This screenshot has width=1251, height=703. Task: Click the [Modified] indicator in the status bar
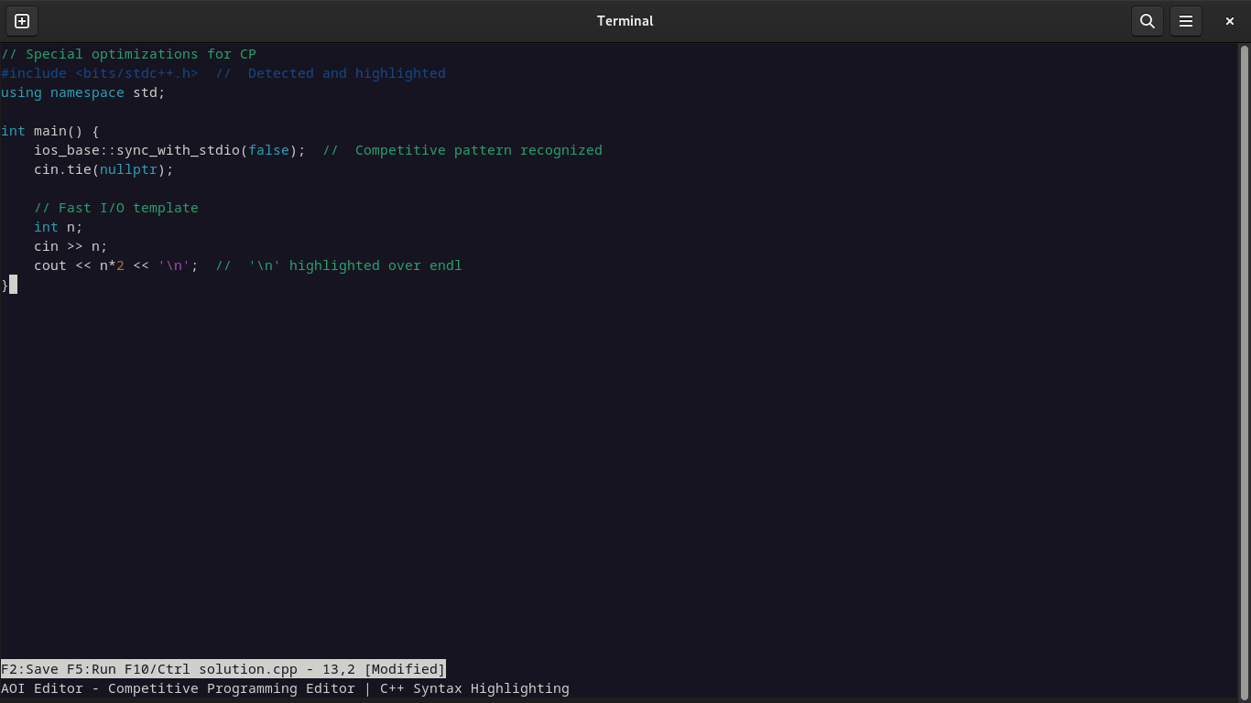(x=404, y=668)
